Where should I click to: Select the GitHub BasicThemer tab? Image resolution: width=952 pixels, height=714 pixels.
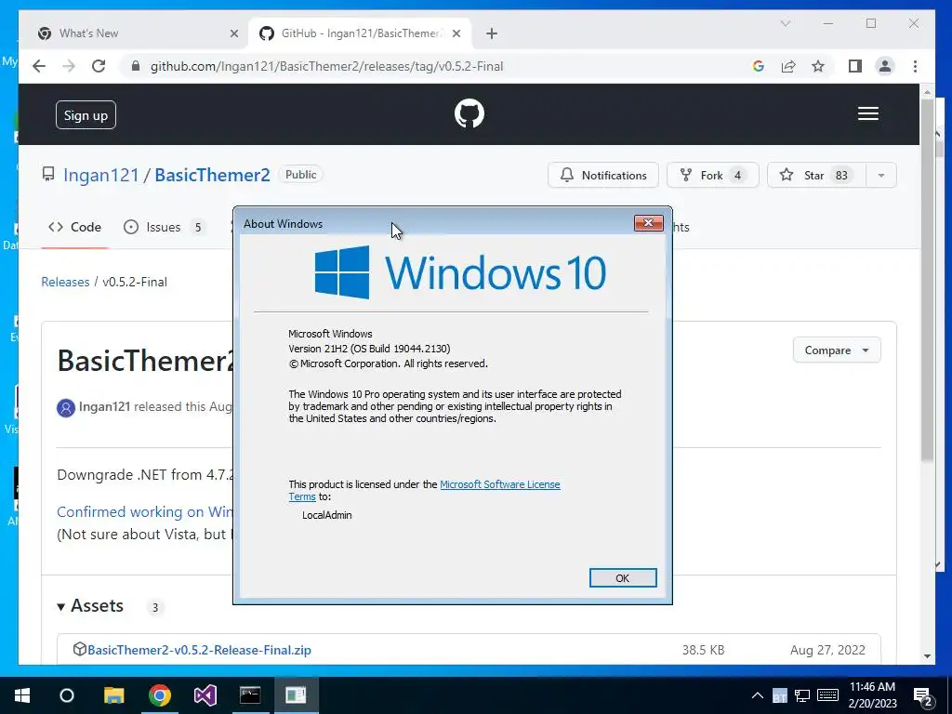pyautogui.click(x=362, y=33)
